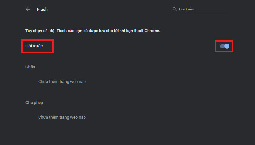Select the Hỏi trước label

click(x=34, y=46)
